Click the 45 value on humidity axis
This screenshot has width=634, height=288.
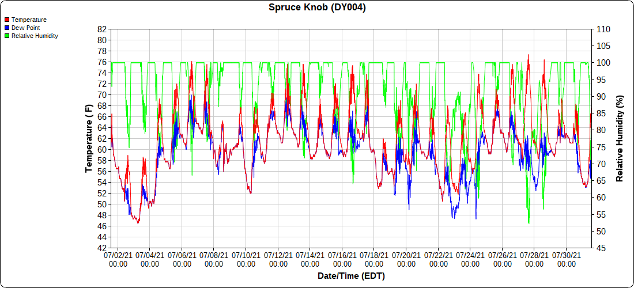[x=601, y=248]
